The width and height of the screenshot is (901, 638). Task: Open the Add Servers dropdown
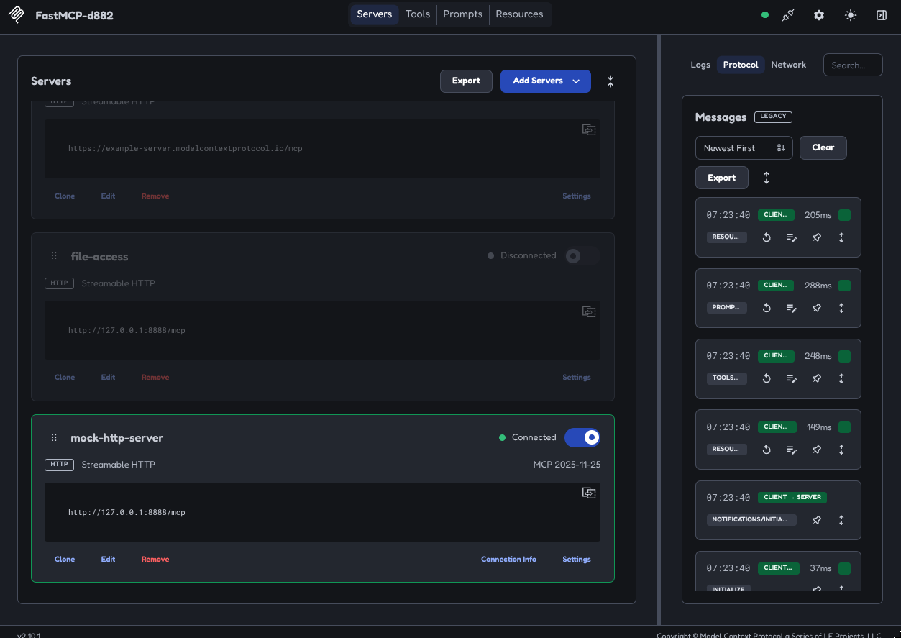click(x=546, y=81)
